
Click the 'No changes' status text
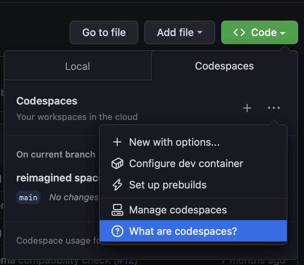[x=74, y=197]
